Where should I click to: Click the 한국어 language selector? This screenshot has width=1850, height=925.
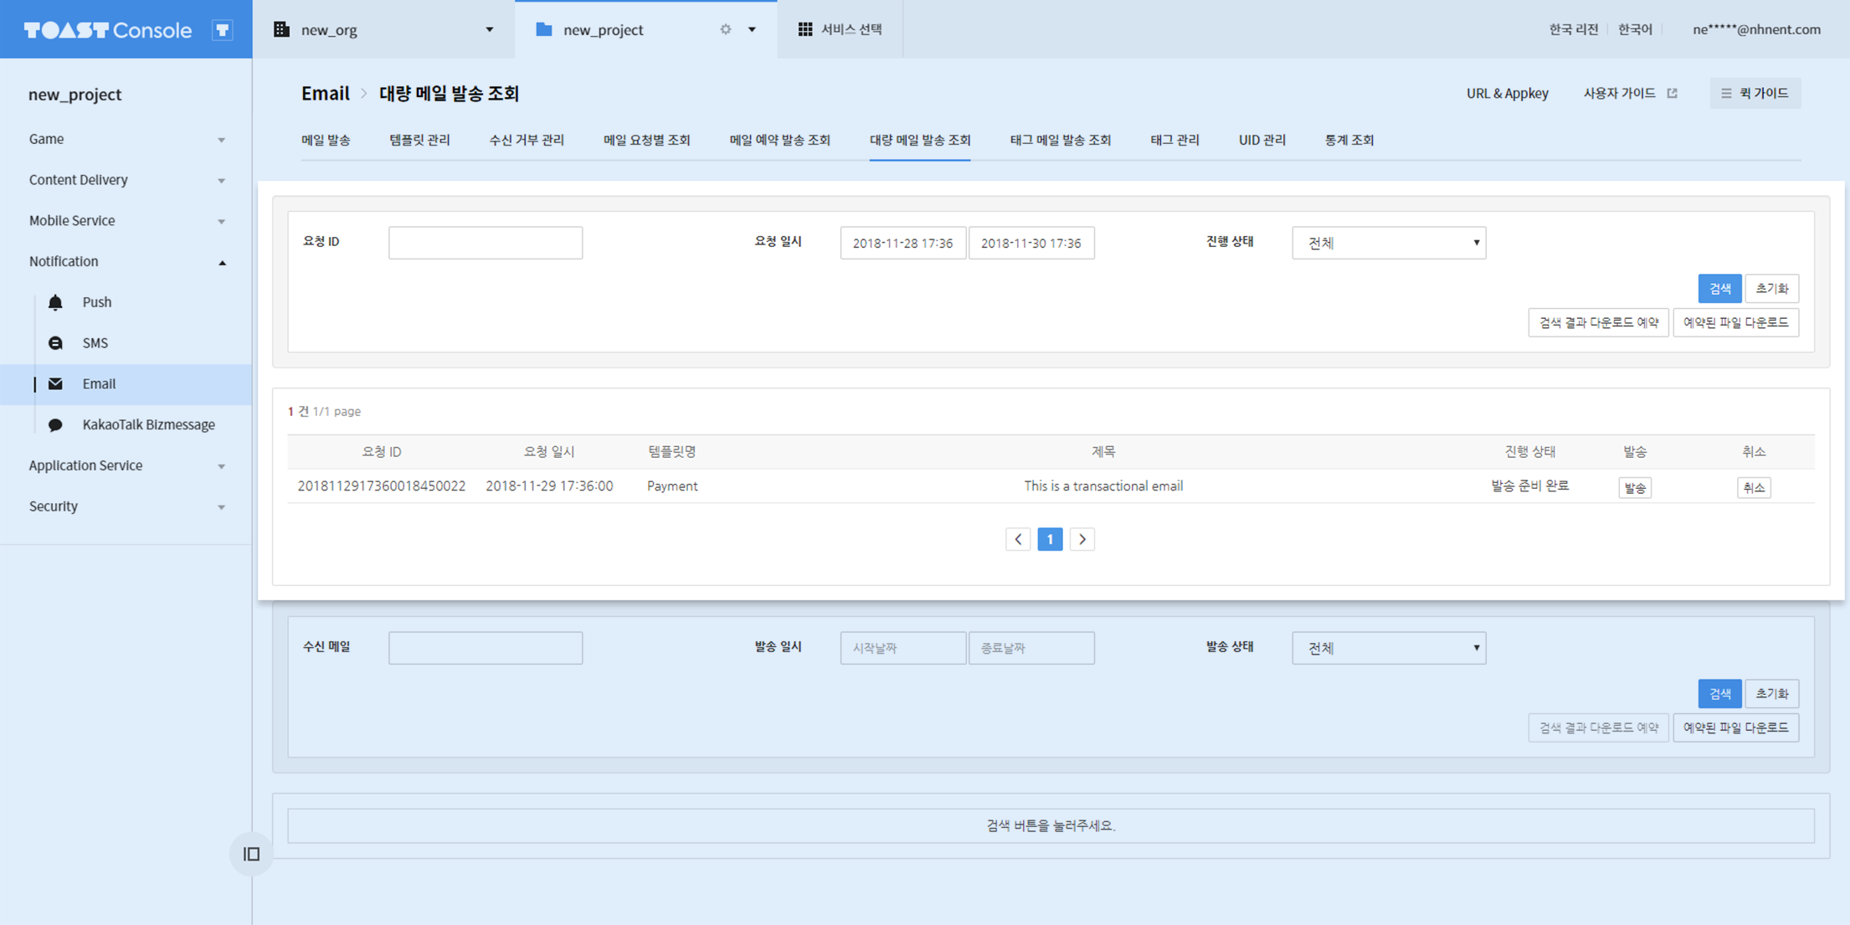pos(1635,29)
